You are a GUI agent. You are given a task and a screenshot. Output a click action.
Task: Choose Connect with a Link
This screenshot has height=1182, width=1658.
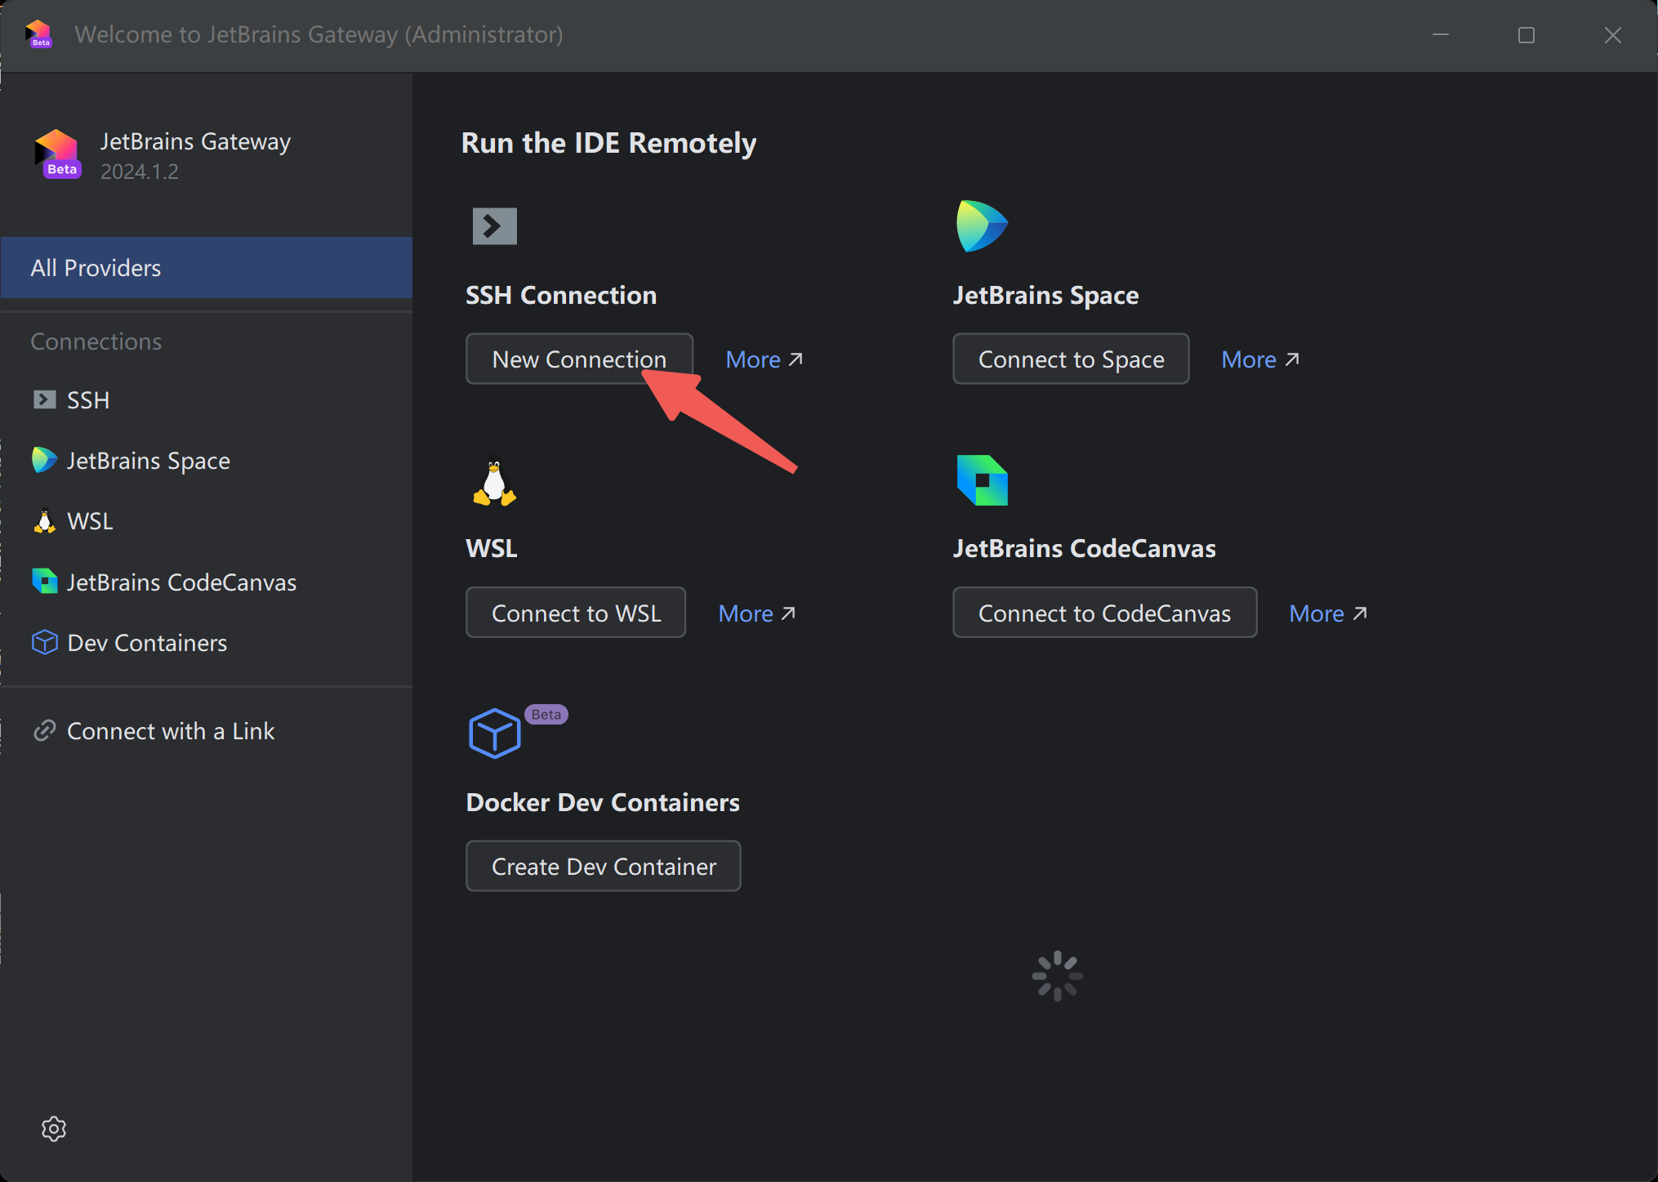[x=207, y=731]
